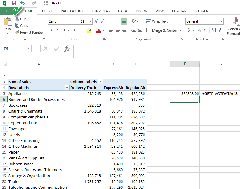240x189 pixels.
Task: Open General number format dropdown
Action: tap(221, 21)
